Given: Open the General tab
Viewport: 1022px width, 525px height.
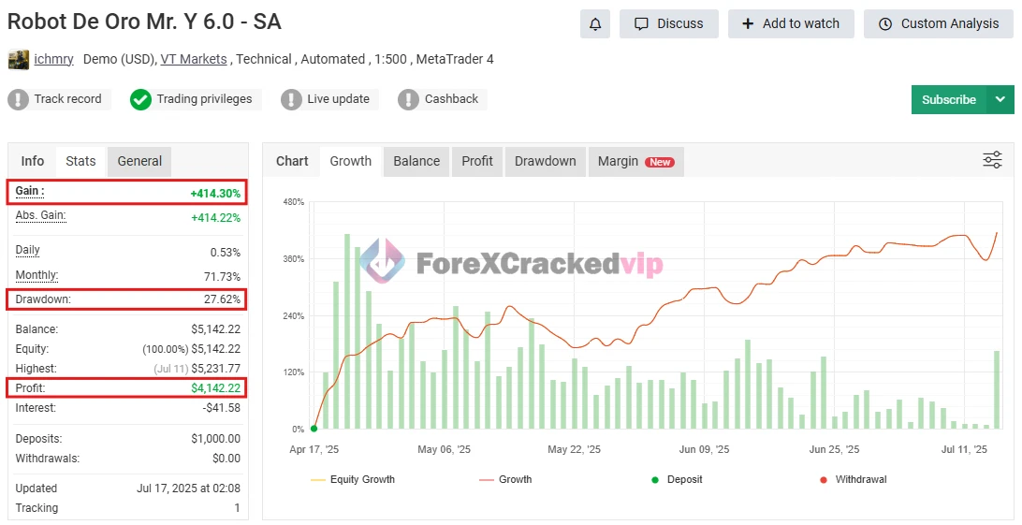Looking at the screenshot, I should point(139,161).
